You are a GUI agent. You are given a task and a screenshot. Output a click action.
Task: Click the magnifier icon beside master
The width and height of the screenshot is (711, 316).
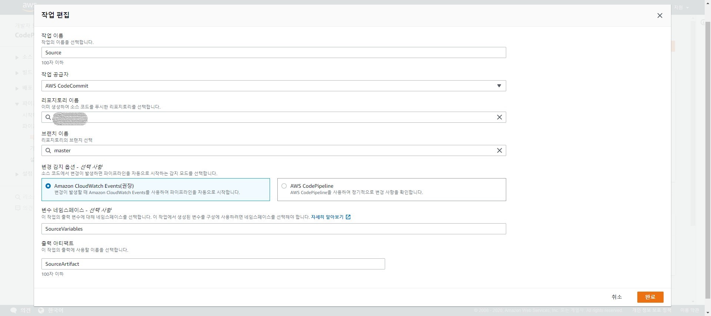48,150
